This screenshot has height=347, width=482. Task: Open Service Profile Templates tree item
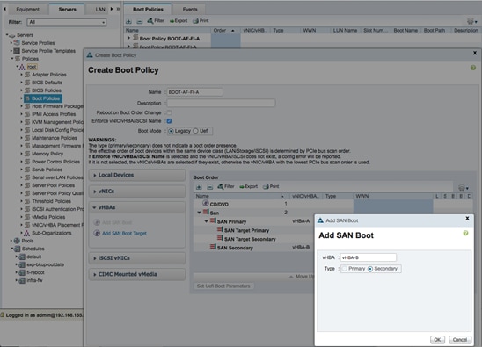[x=48, y=51]
